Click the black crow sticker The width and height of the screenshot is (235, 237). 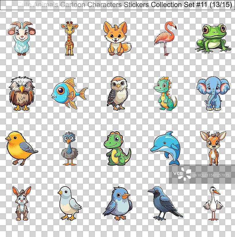tap(164, 203)
